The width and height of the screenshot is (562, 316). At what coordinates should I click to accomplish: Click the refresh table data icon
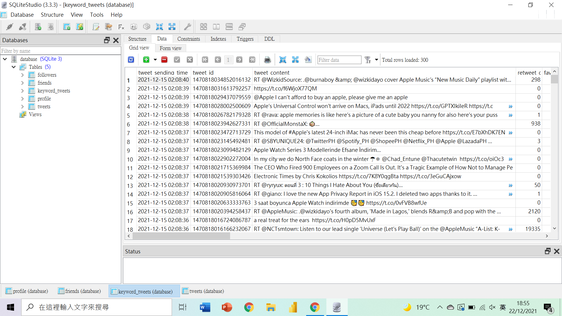(131, 60)
